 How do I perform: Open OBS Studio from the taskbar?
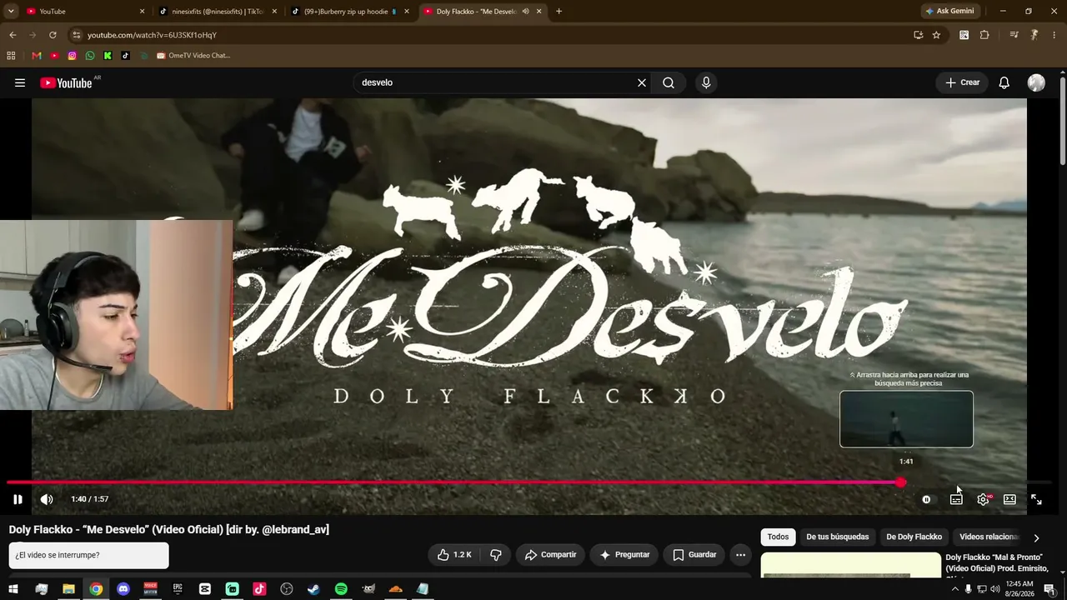pos(287,589)
